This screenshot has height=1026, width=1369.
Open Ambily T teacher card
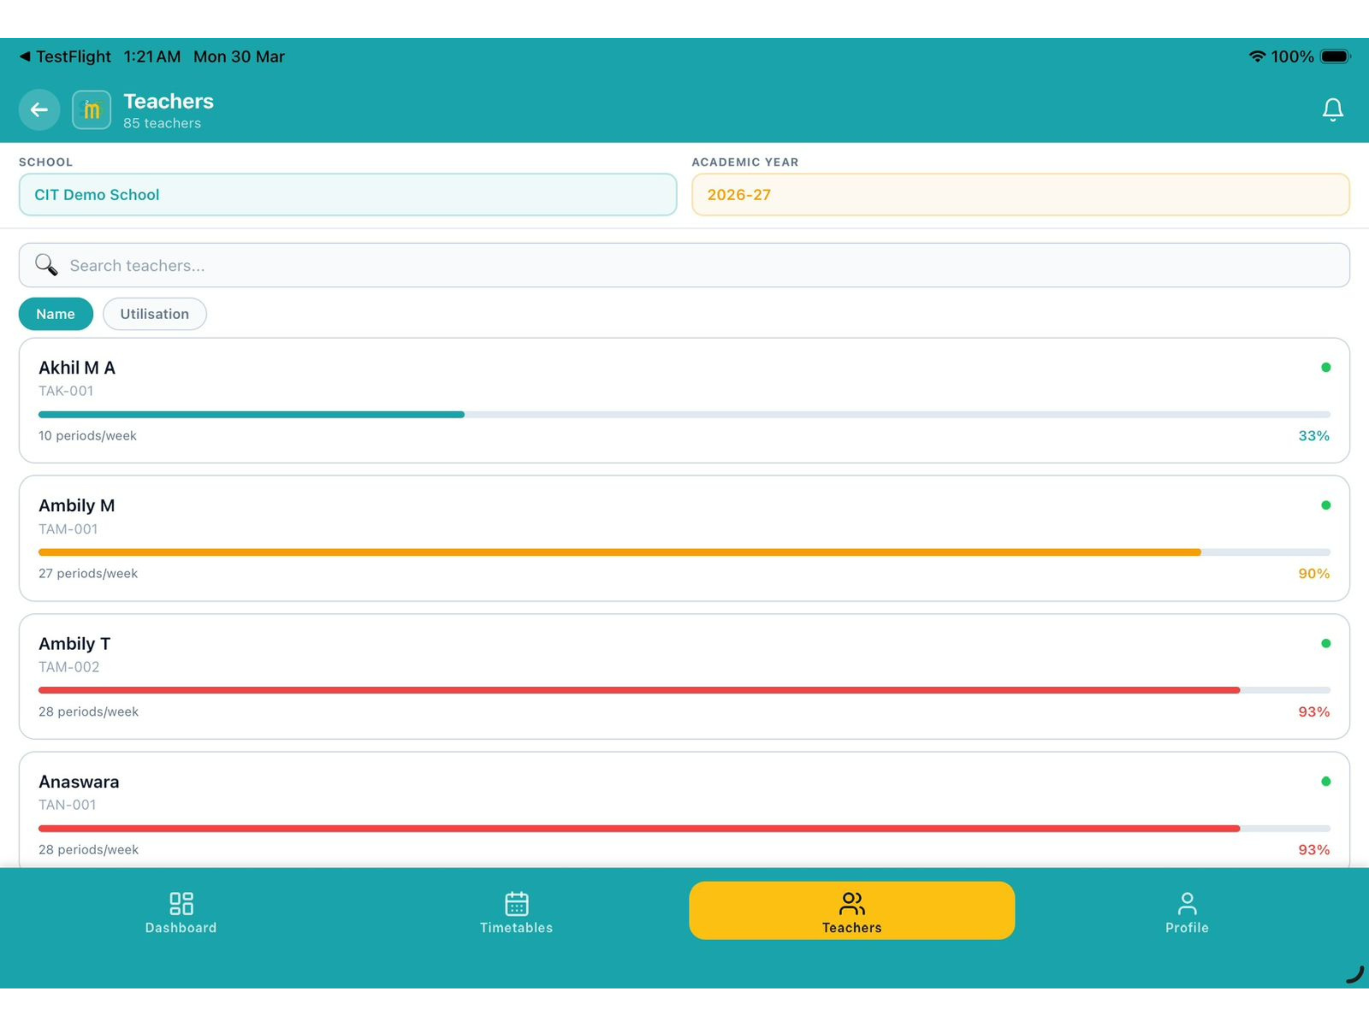[684, 676]
